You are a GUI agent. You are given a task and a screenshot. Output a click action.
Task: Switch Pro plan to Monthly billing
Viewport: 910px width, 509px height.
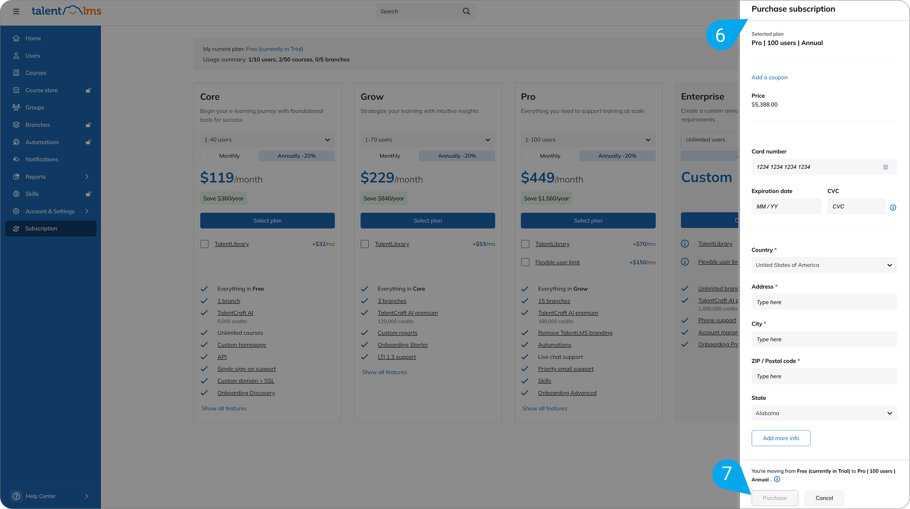coord(550,156)
